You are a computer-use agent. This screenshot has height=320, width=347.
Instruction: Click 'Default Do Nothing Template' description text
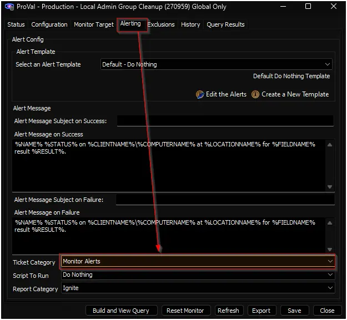[291, 76]
